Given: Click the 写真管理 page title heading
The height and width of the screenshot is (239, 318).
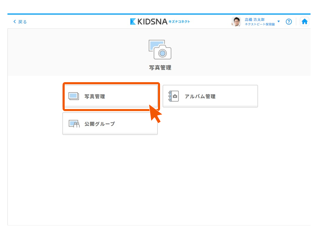Looking at the screenshot, I should [160, 68].
